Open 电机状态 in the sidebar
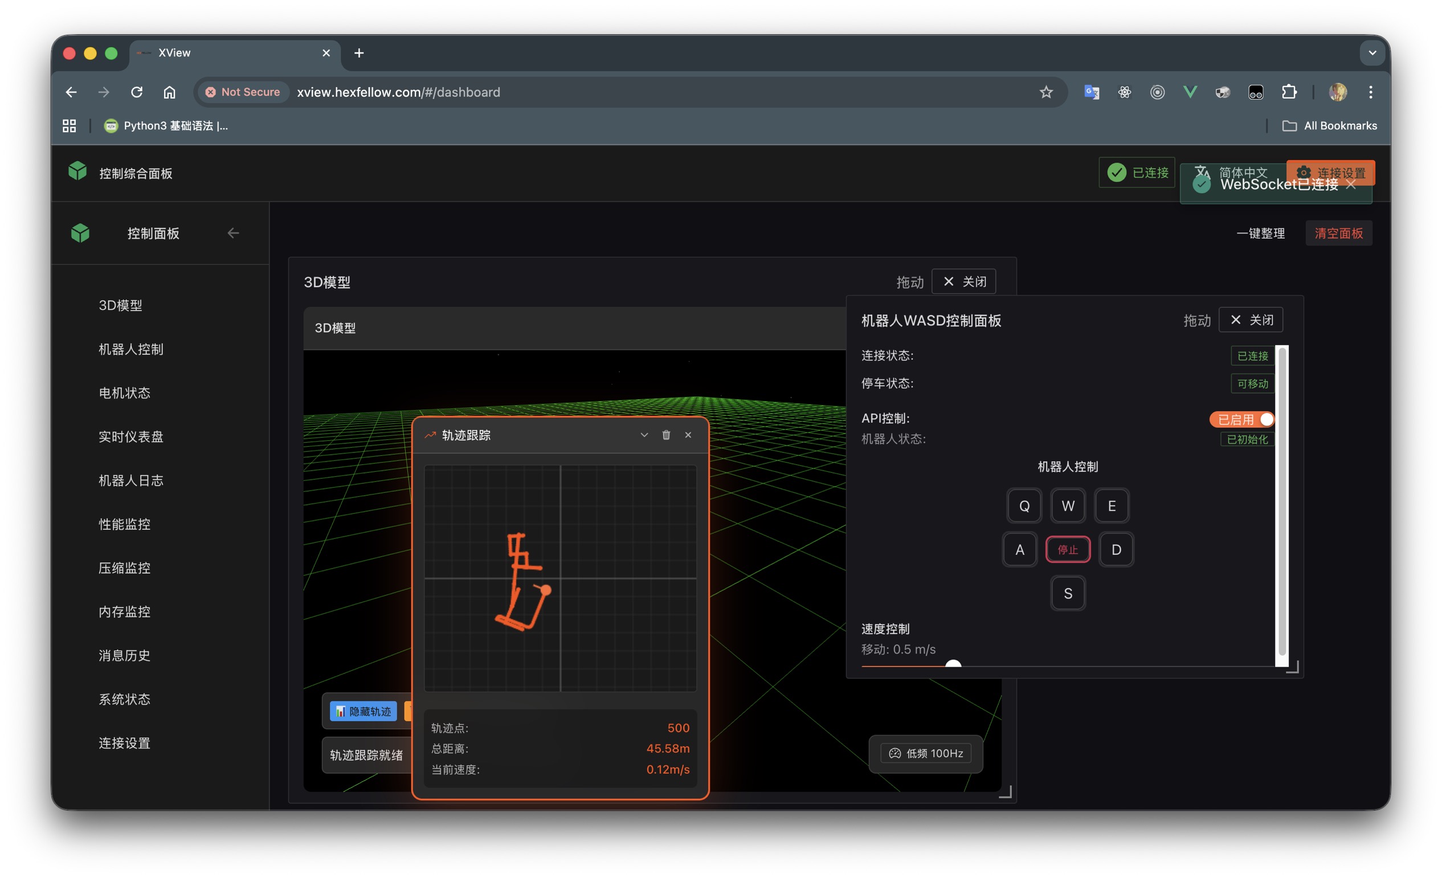The width and height of the screenshot is (1442, 878). (x=124, y=393)
